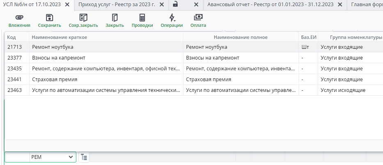Open the Операции lightning menu

(172, 18)
